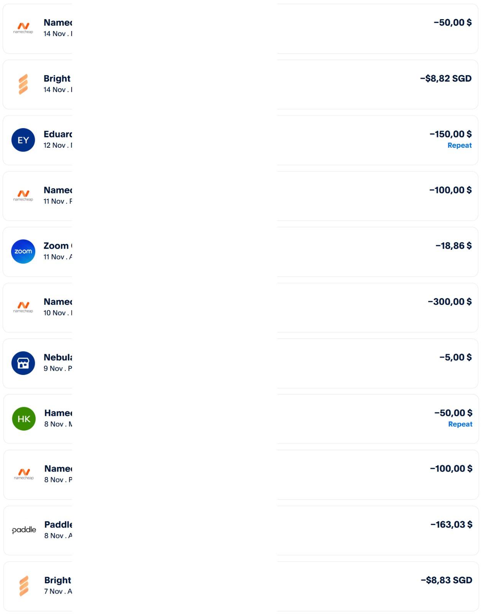Click the Nebula storefront icon

[23, 363]
